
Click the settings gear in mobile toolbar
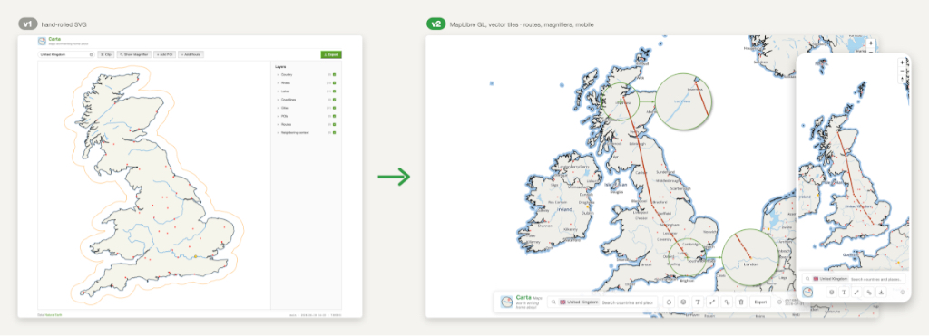903,293
